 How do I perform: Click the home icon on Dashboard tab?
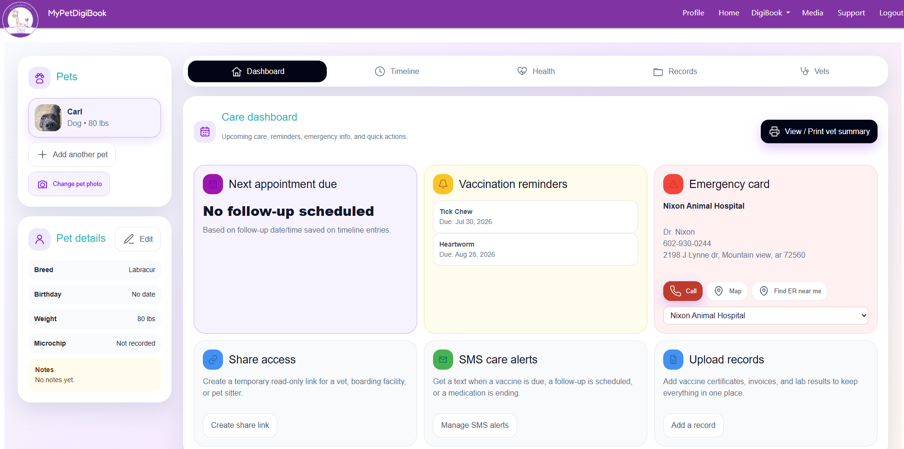[x=236, y=72]
